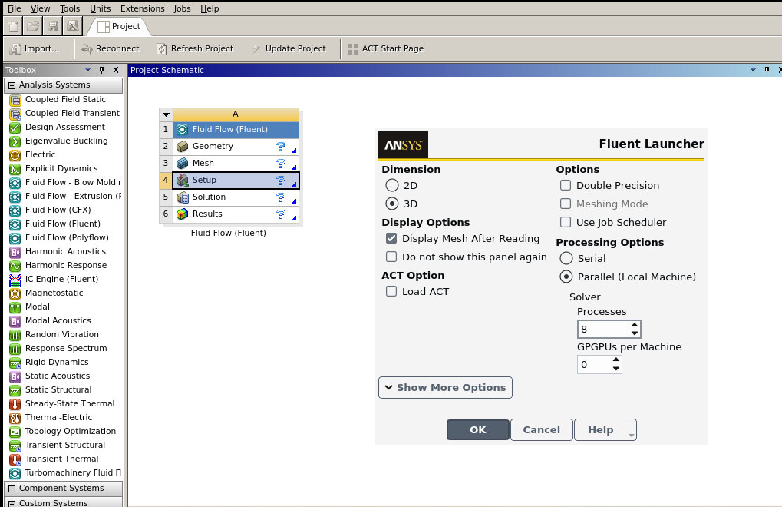Viewport: 782px width, 507px height.
Task: Click the New project toolbar icon
Action: point(14,26)
